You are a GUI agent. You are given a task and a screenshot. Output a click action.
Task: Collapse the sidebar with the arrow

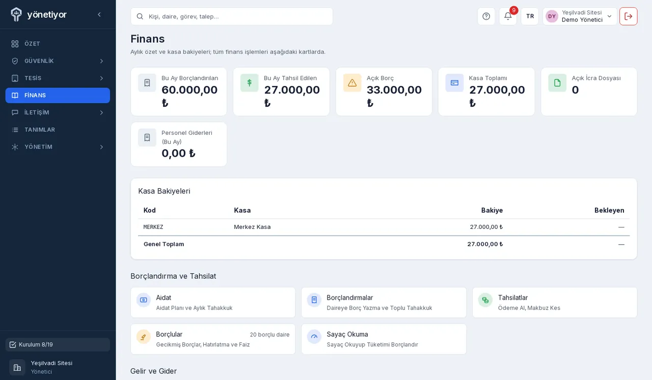(99, 15)
